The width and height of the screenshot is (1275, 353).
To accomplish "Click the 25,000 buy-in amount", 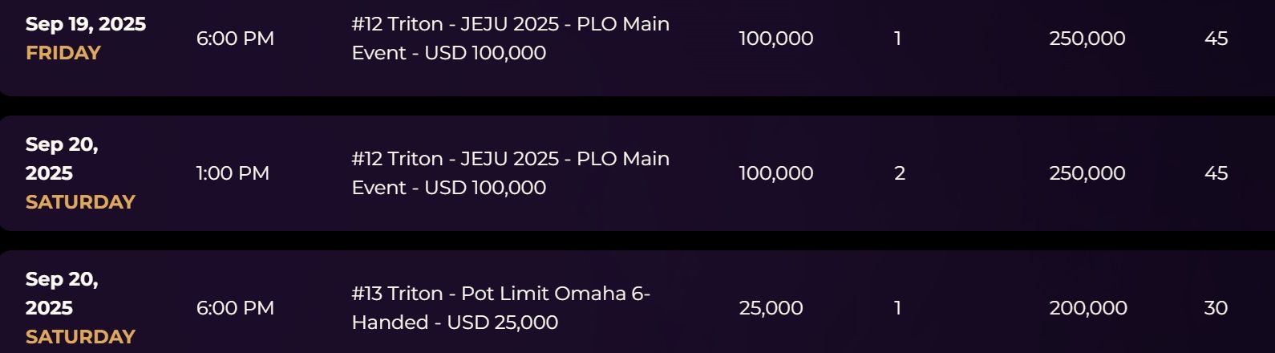I will 771,308.
